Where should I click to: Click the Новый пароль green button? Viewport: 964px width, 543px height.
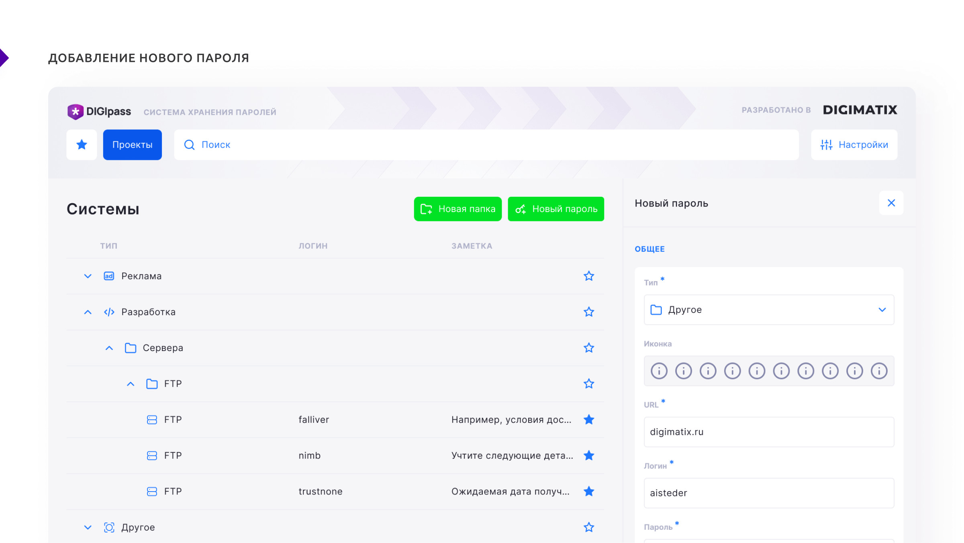pos(556,209)
